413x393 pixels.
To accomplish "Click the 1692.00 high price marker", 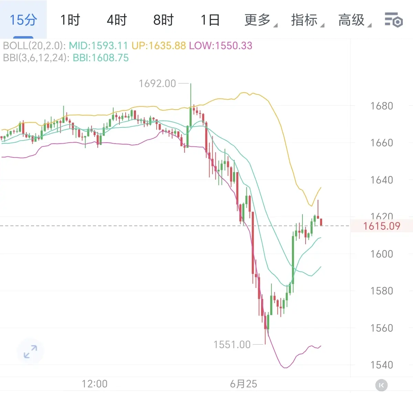I will pyautogui.click(x=157, y=83).
